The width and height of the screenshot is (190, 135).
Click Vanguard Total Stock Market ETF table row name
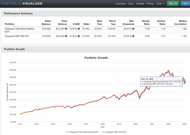click(19, 30)
